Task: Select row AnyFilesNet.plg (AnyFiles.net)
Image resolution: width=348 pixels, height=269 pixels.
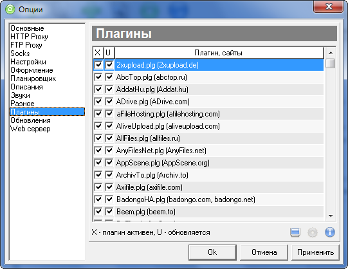Action: pyautogui.click(x=219, y=151)
